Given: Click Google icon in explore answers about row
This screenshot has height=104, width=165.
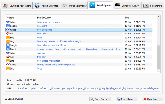Looking at the screenshot, I should (x=8, y=49).
